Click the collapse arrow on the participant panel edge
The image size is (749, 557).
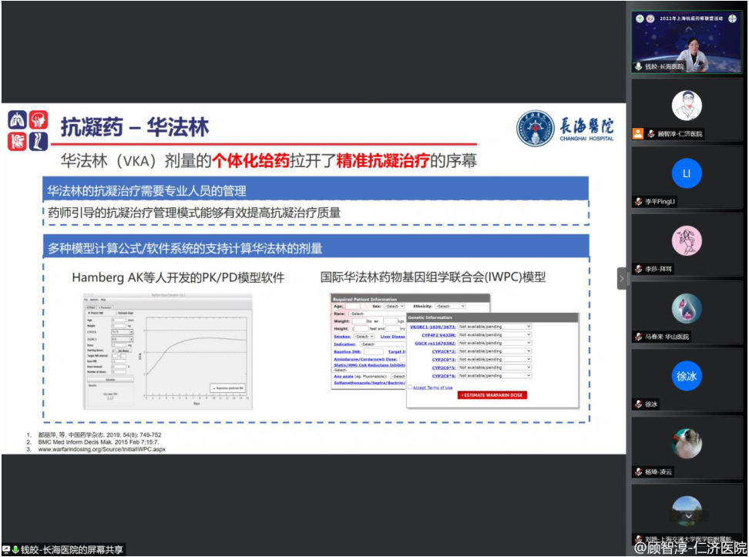[621, 279]
